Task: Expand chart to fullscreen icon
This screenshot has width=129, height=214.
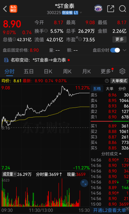Action: tap(84, 183)
